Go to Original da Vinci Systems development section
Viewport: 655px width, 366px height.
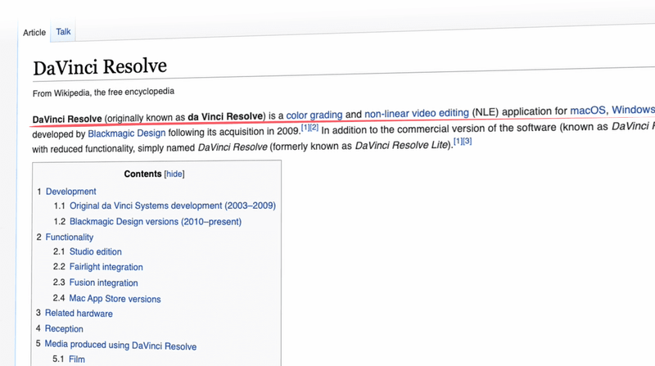(x=173, y=206)
